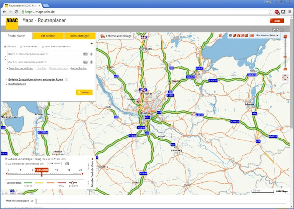
Task: Click the ADAC logo
Action: (x=12, y=23)
